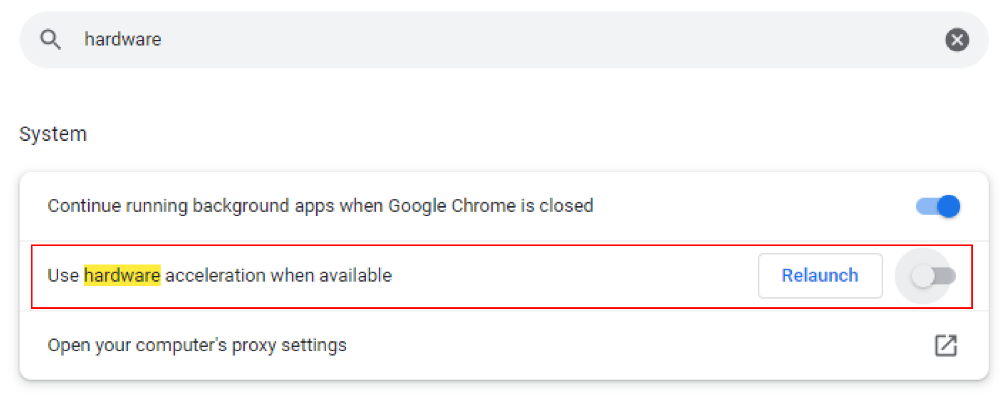
Task: Launch proxy settings with the arrow-box icon
Action: click(x=946, y=346)
